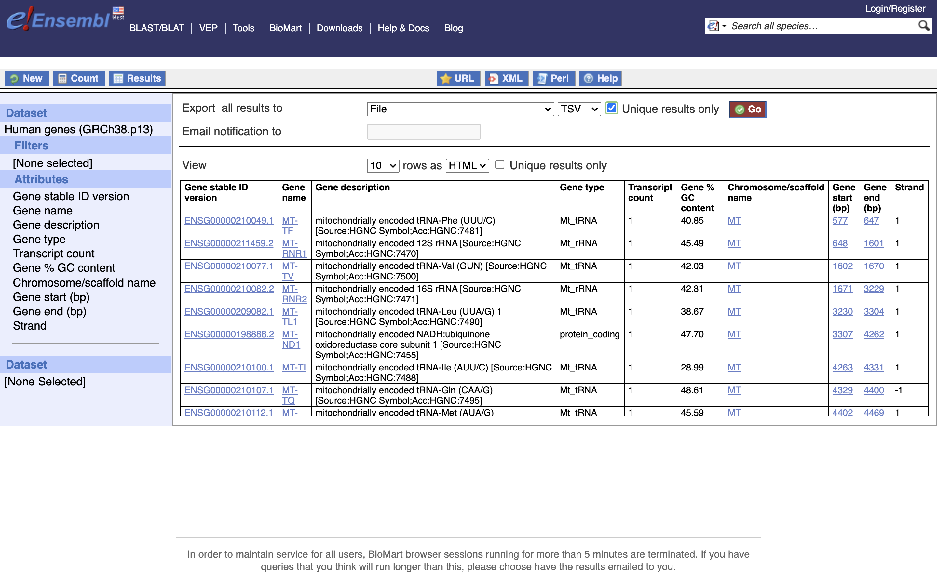Select Gene % GC content attribute
The height and width of the screenshot is (585, 937).
pyautogui.click(x=64, y=268)
